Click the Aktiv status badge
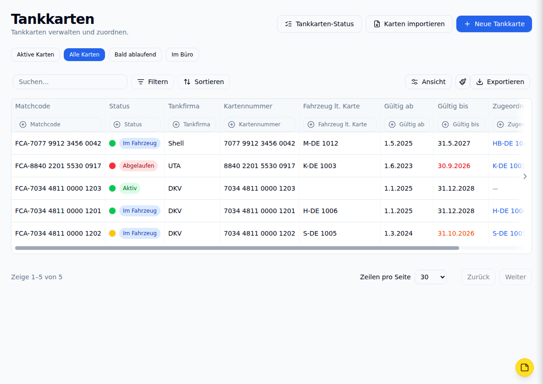543x384 pixels. point(129,188)
